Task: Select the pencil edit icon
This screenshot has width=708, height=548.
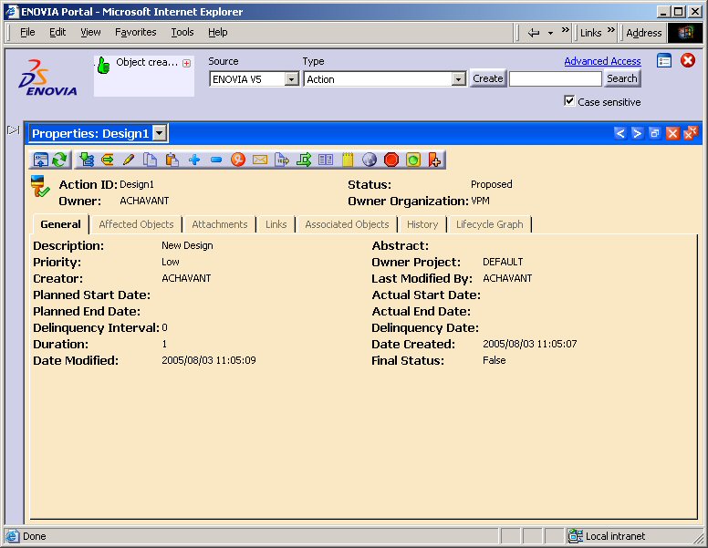Action: [129, 160]
